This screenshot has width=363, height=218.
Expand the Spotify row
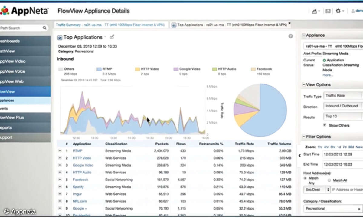[60, 187]
